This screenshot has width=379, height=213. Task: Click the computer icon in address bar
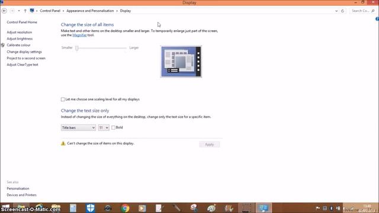point(32,11)
